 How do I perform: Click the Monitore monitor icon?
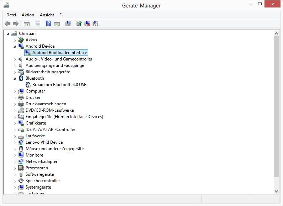(x=21, y=155)
